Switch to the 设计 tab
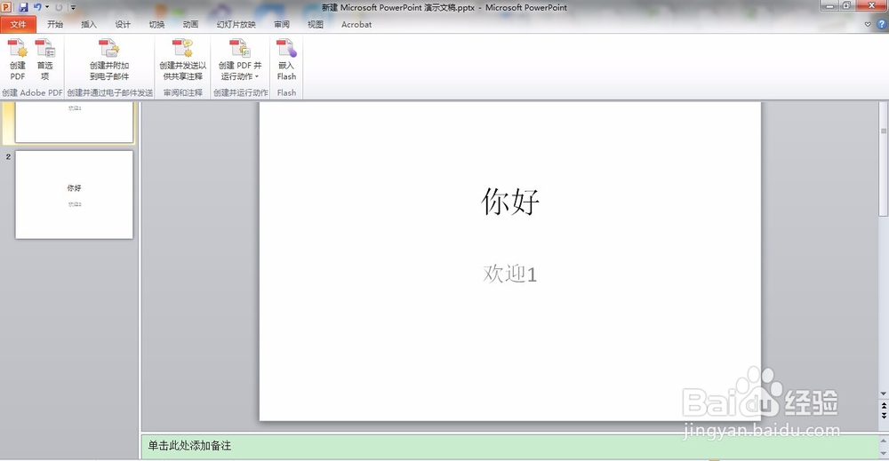Image resolution: width=889 pixels, height=461 pixels. tap(123, 24)
